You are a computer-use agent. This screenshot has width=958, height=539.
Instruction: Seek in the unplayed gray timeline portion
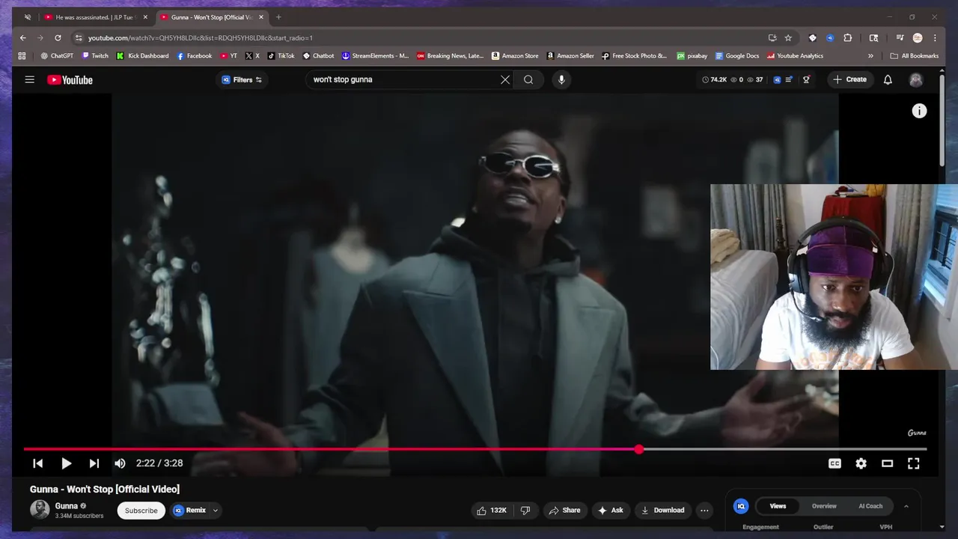tap(784, 449)
